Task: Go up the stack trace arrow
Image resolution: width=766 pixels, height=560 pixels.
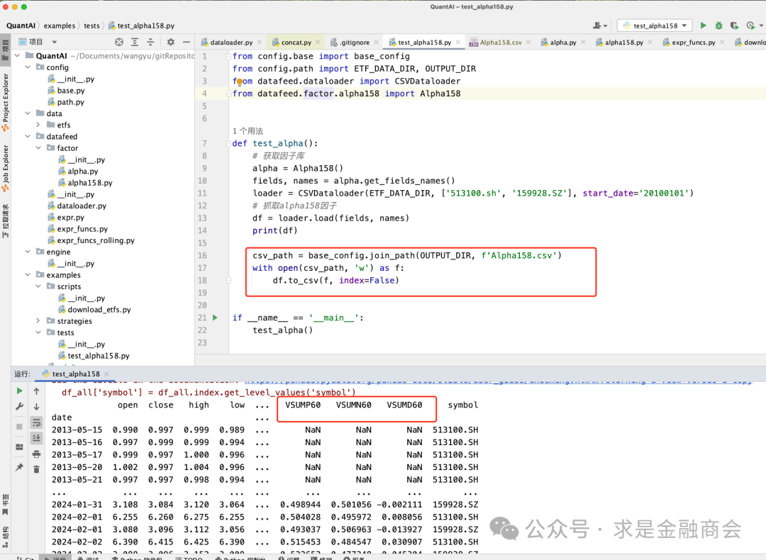Action: [x=37, y=391]
